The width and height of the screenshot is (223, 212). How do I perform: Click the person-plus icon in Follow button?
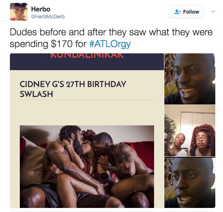click(178, 12)
